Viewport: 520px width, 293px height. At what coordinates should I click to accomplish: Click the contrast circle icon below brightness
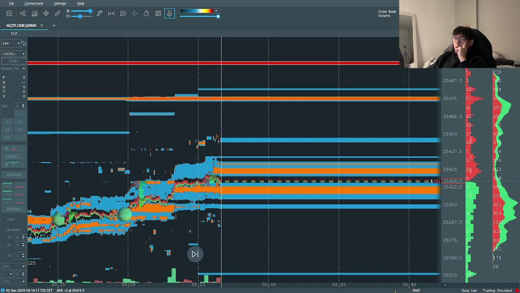click(x=68, y=16)
